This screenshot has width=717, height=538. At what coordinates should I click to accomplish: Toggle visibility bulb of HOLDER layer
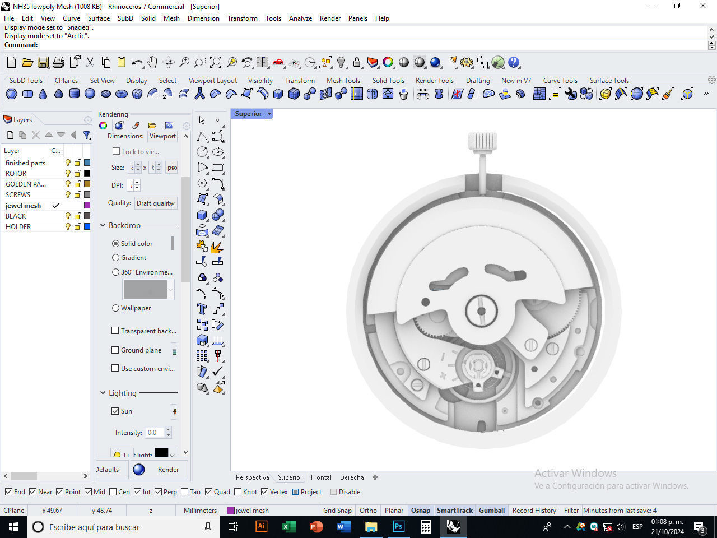click(x=68, y=226)
